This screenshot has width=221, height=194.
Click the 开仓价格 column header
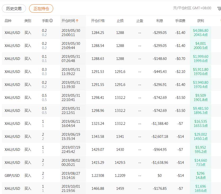(98, 21)
